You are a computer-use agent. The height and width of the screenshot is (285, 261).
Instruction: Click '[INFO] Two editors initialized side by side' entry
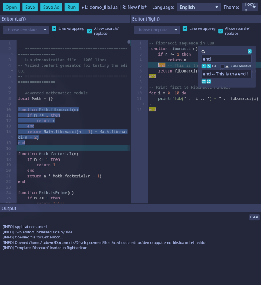37,232
